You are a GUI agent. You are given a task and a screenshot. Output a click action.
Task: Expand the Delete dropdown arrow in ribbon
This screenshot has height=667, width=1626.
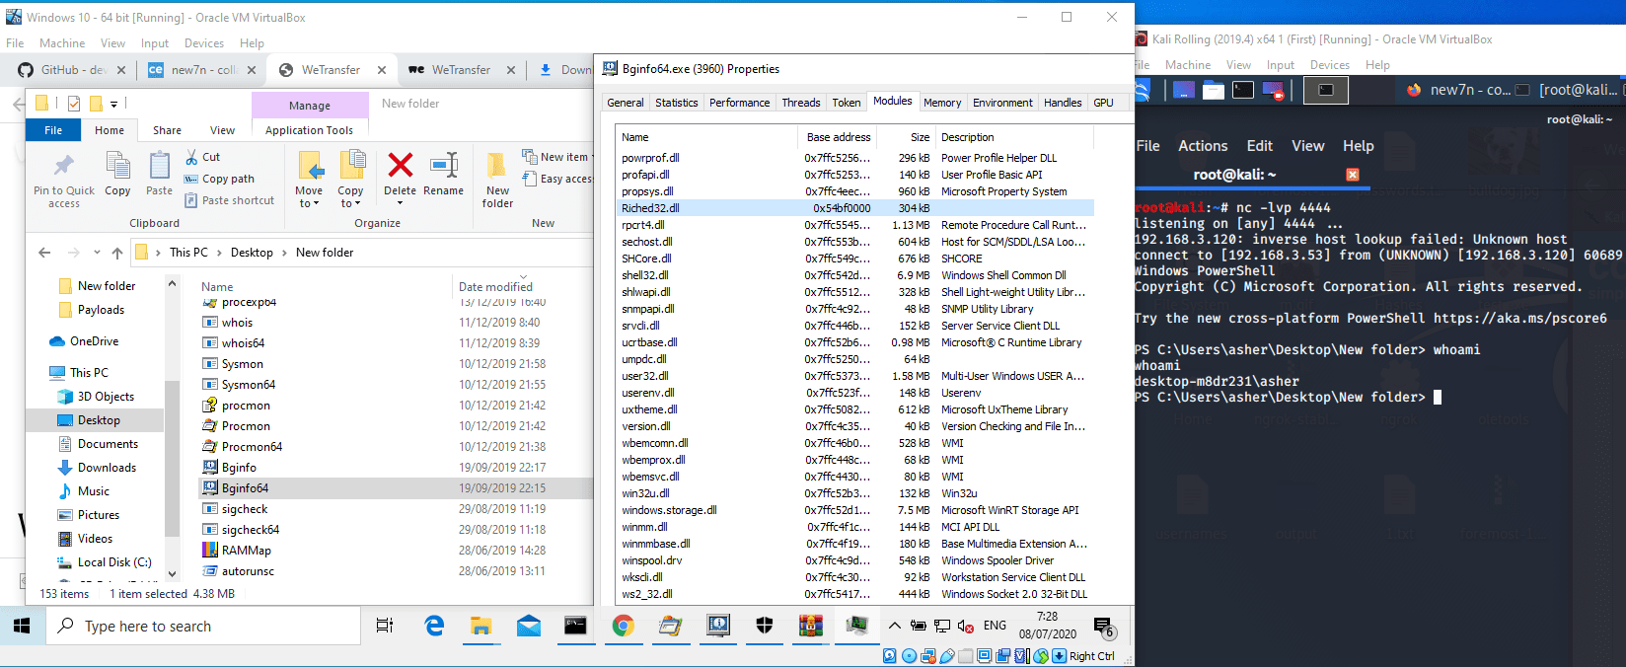tap(400, 203)
